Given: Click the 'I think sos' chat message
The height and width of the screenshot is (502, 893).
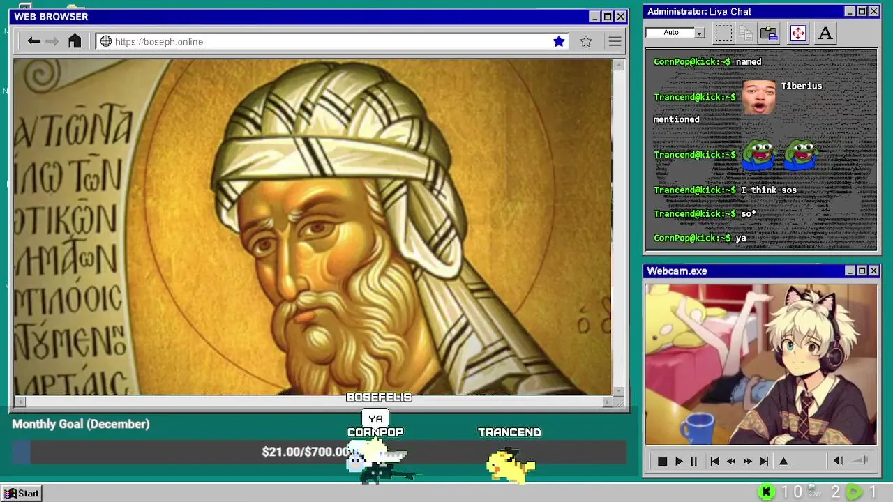Looking at the screenshot, I should 769,190.
